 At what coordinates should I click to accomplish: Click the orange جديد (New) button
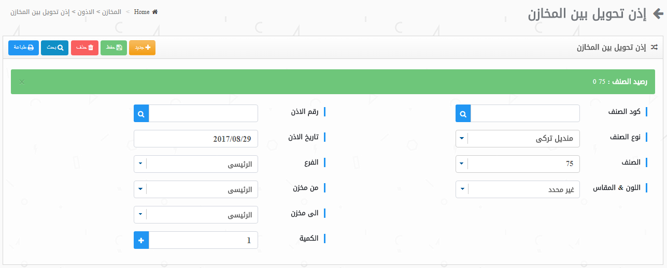click(142, 48)
